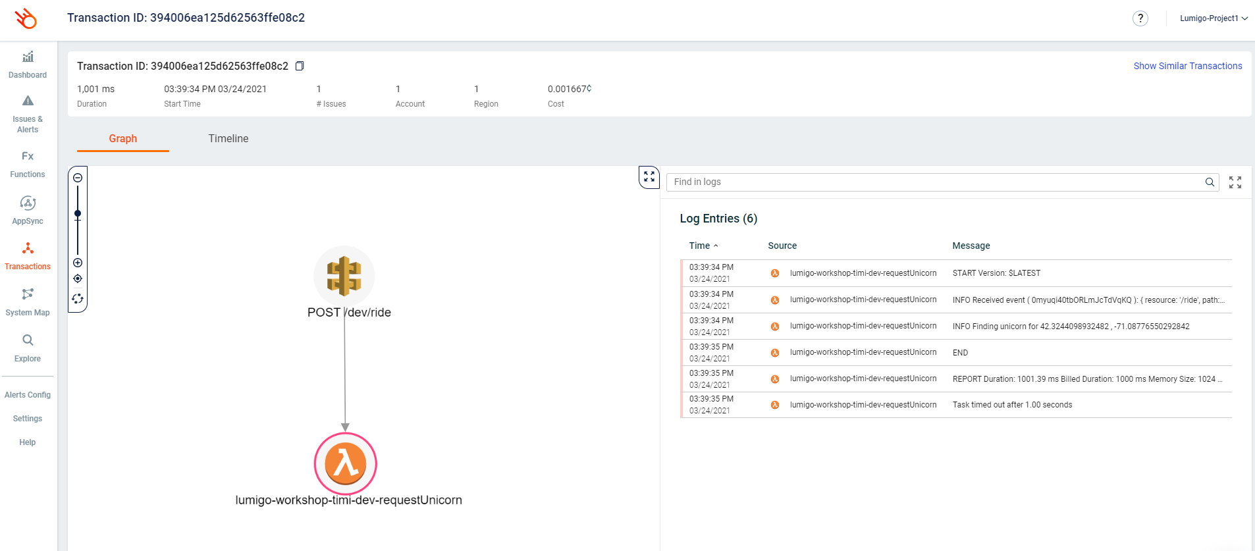Viewport: 1255px width, 551px height.
Task: Reset graph layout with refresh icon
Action: (78, 299)
